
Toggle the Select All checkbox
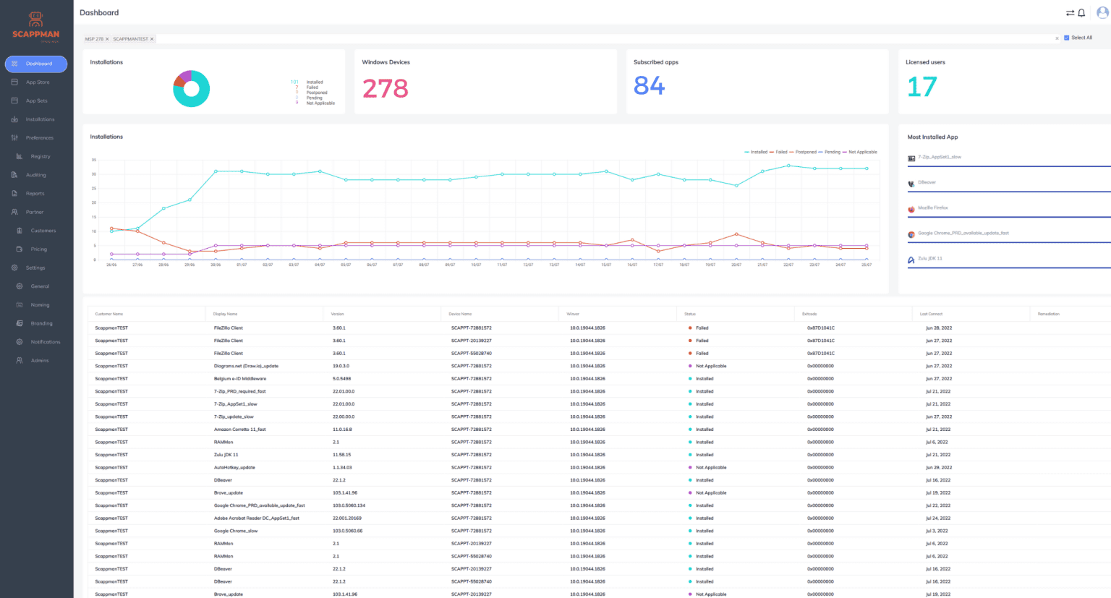(1066, 38)
